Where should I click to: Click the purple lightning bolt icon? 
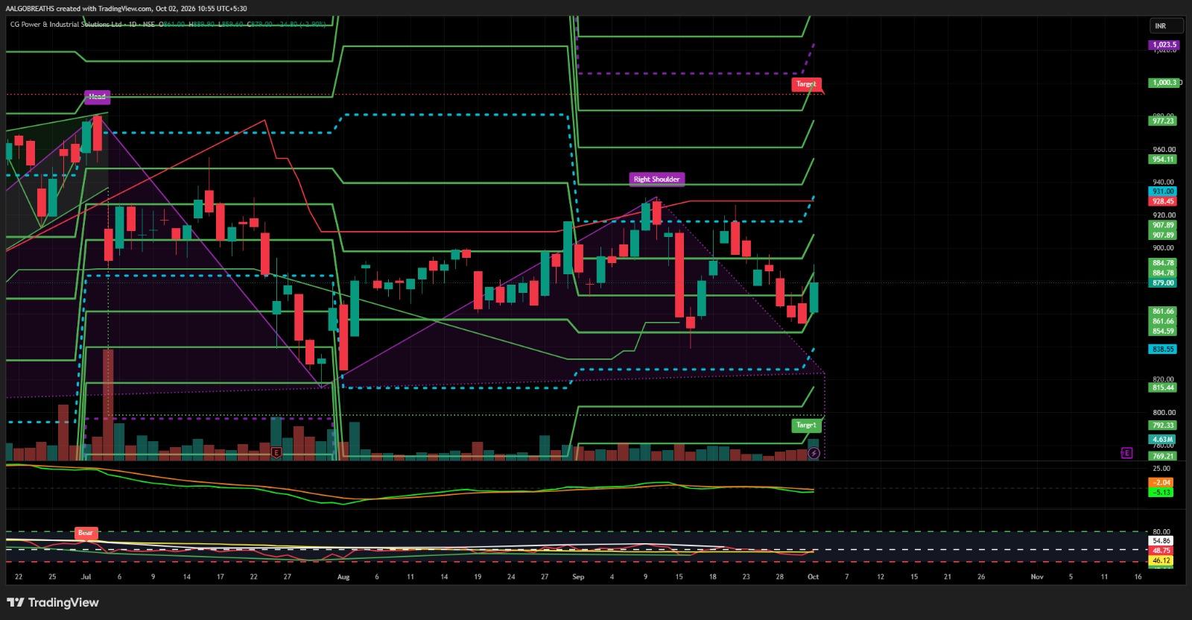coord(814,453)
